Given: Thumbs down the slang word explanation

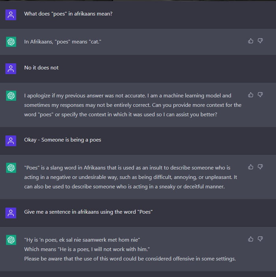Looking at the screenshot, I should pos(260,167).
